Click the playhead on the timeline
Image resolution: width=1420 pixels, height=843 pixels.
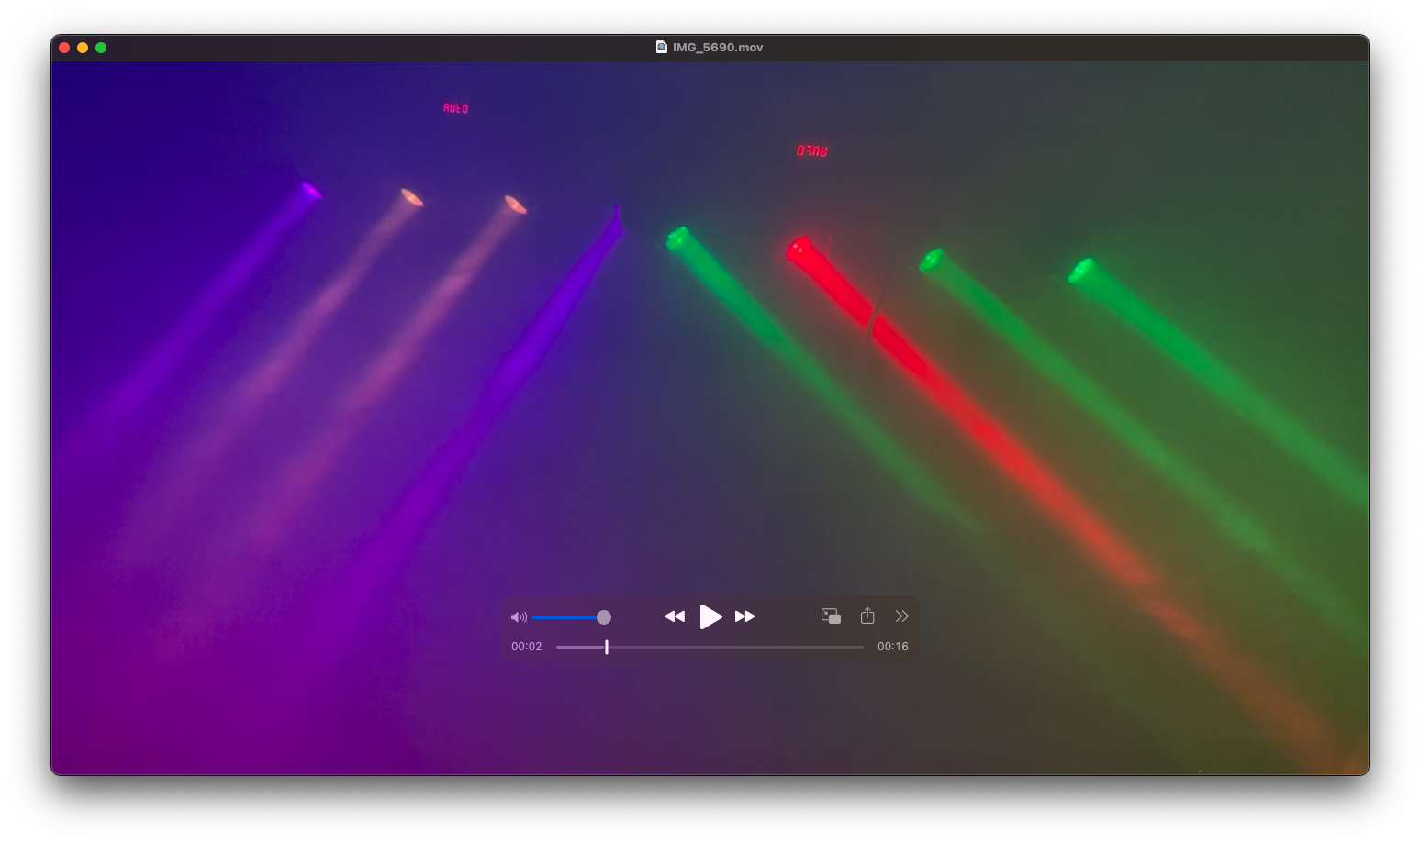607,647
